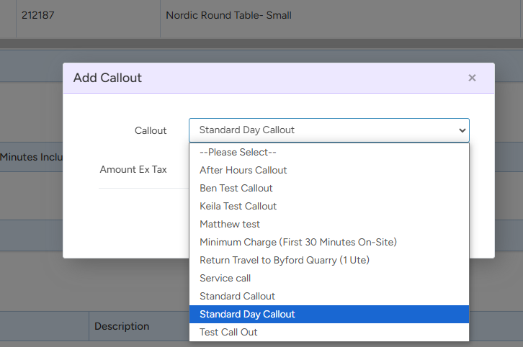Image resolution: width=523 pixels, height=347 pixels.
Task: Click the Callout combo box field
Action: click(328, 130)
